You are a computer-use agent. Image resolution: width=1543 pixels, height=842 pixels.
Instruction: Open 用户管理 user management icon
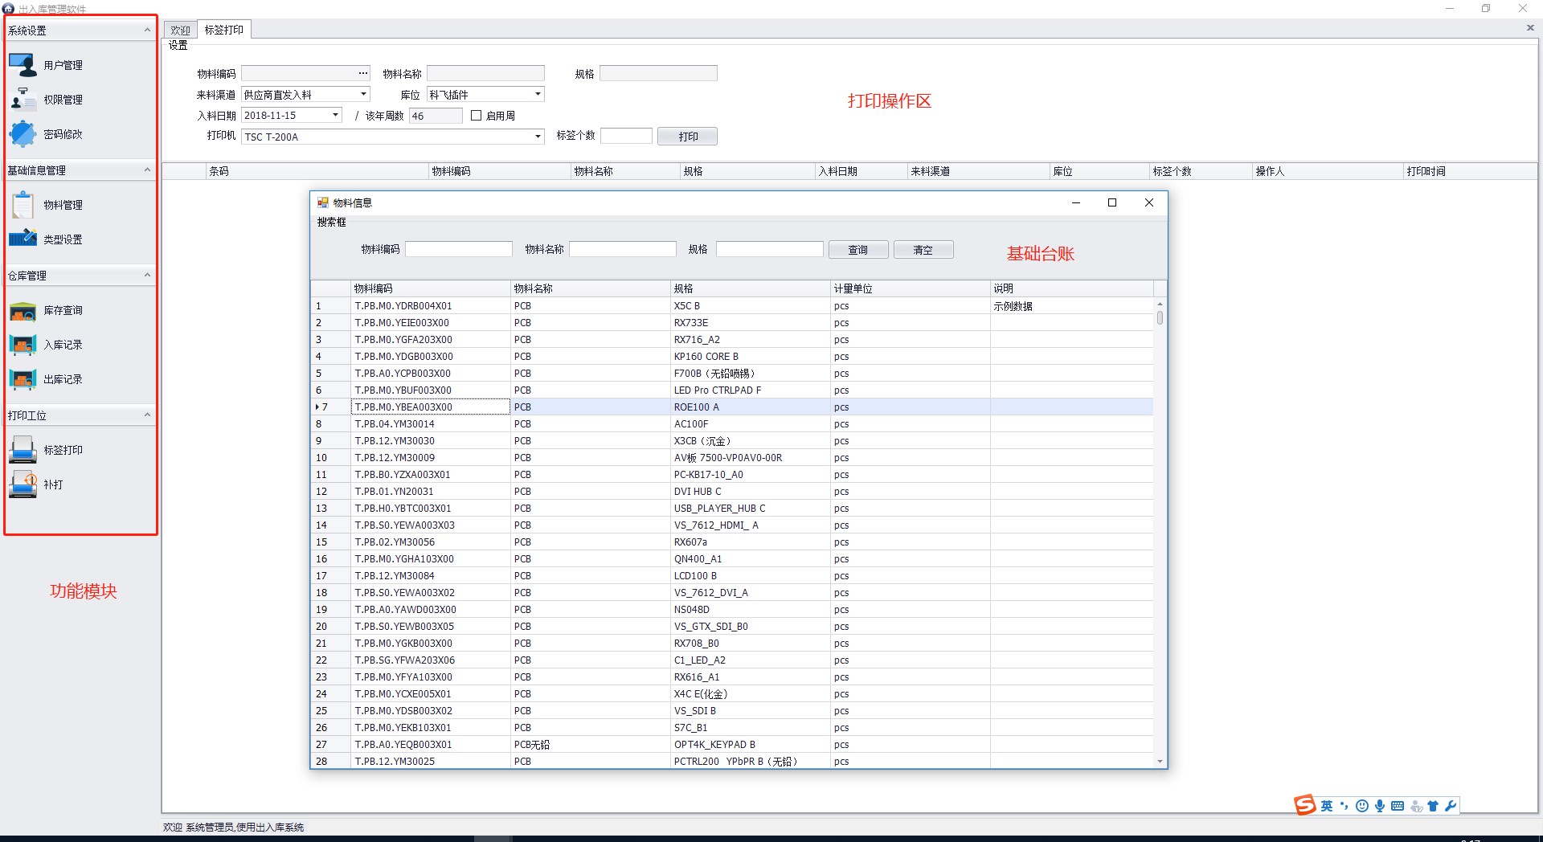click(23, 65)
